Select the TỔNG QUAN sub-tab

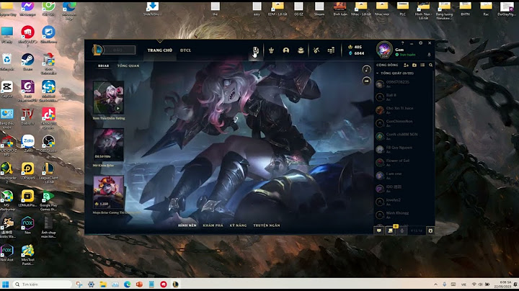128,66
